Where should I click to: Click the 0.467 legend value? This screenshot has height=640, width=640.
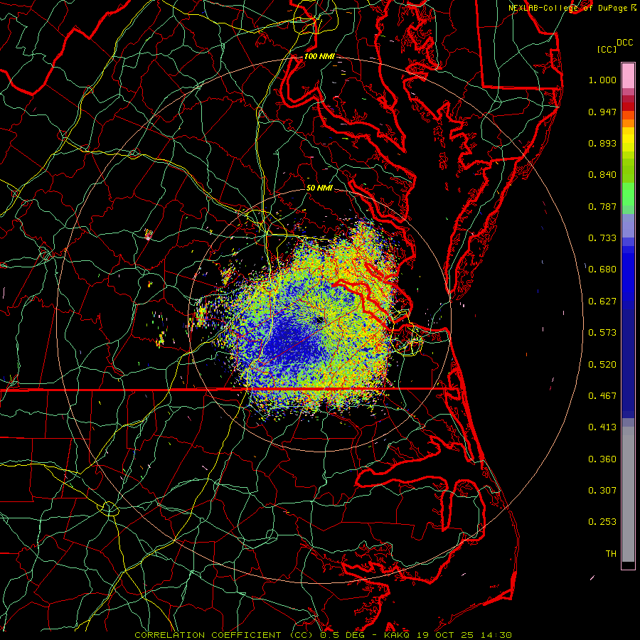click(602, 396)
